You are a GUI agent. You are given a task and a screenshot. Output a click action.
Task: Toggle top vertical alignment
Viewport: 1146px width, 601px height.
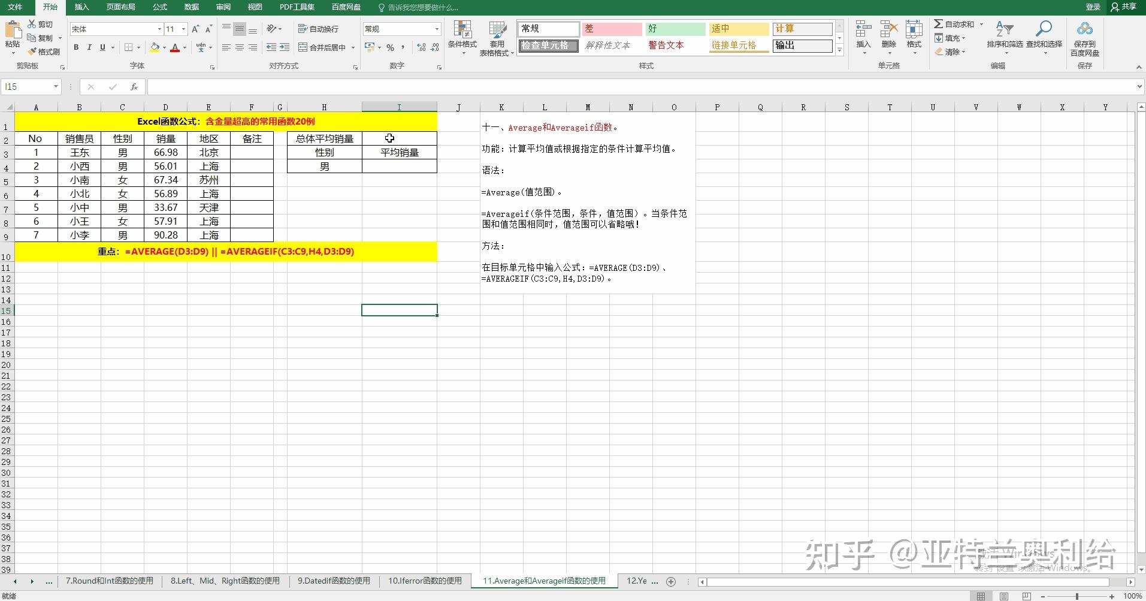click(226, 29)
